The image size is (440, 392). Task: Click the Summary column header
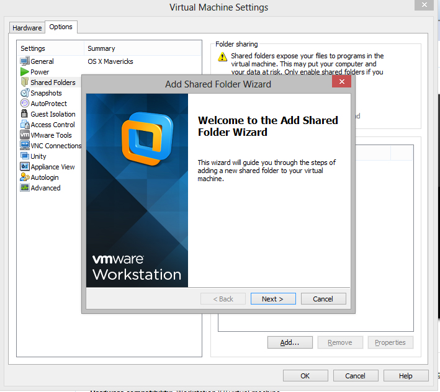143,48
